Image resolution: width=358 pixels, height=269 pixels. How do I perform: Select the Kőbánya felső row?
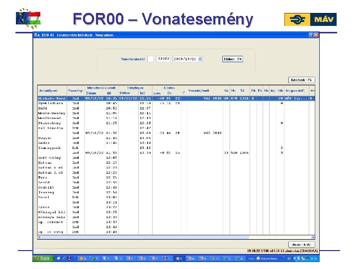(x=176, y=217)
